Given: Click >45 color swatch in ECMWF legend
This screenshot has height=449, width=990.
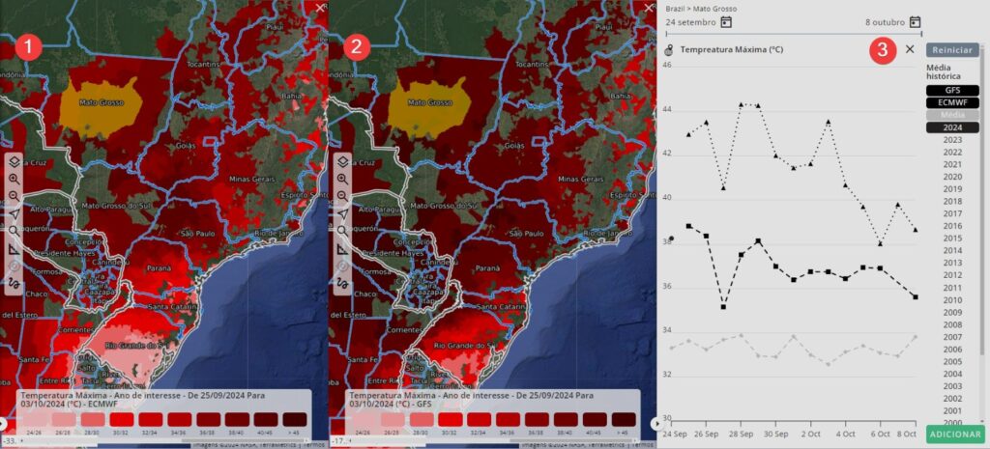Looking at the screenshot, I should point(295,419).
